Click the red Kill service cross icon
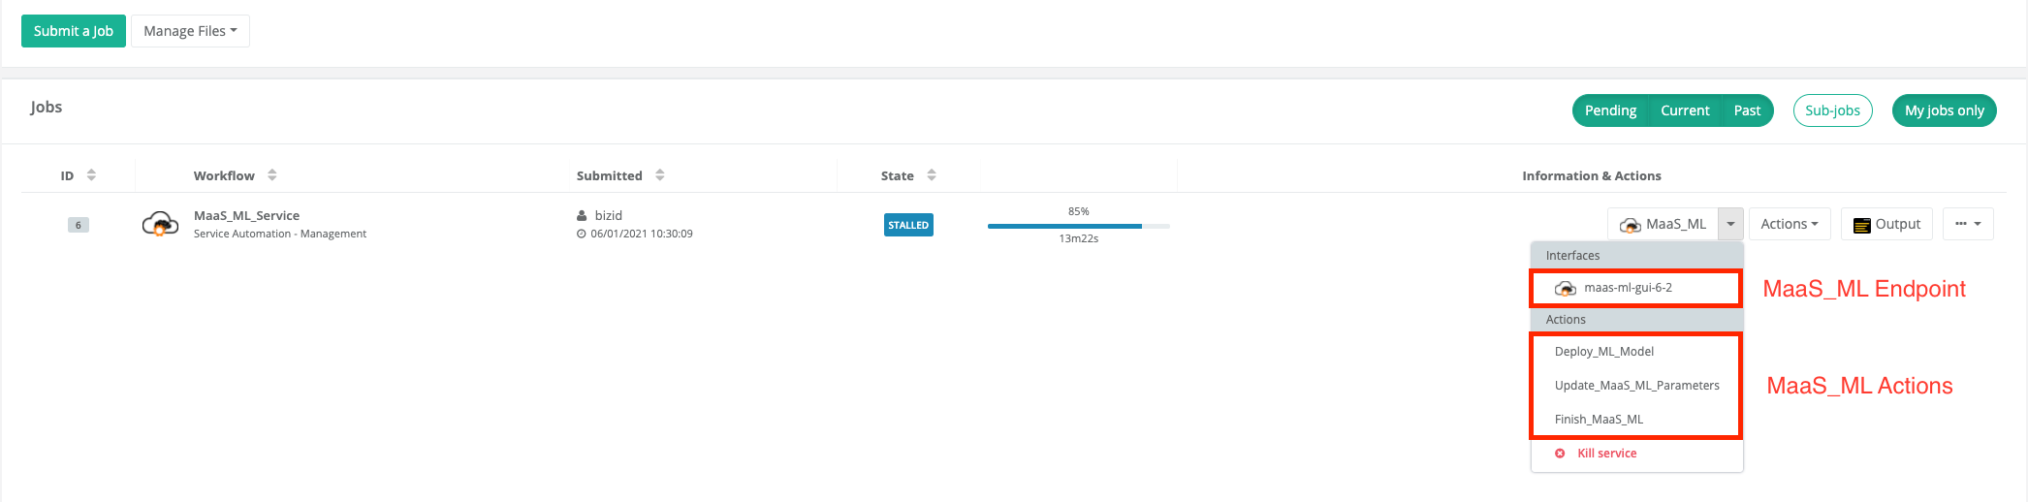2028x502 pixels. 1560,454
